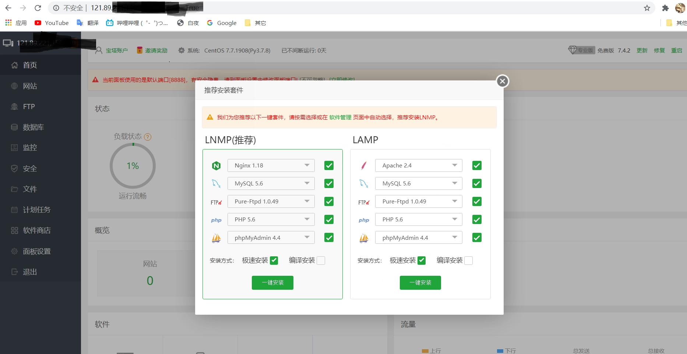Open 网站 in the sidebar
687x354 pixels.
pyautogui.click(x=40, y=86)
